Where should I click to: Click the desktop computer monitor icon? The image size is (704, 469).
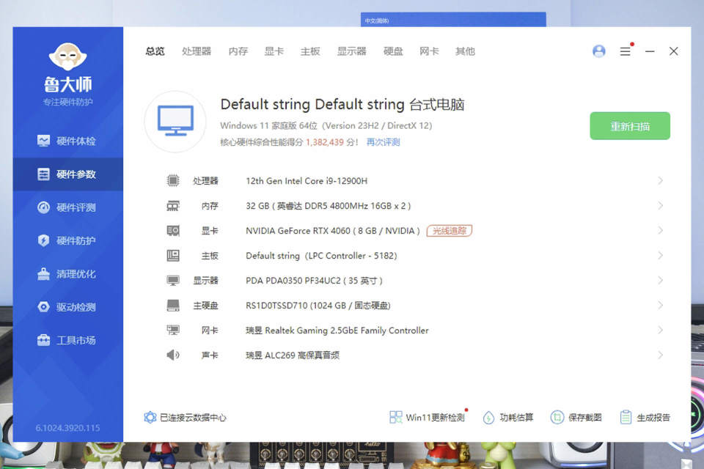175,121
